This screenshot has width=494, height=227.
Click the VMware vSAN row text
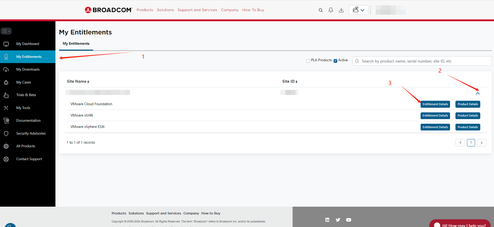pos(82,115)
